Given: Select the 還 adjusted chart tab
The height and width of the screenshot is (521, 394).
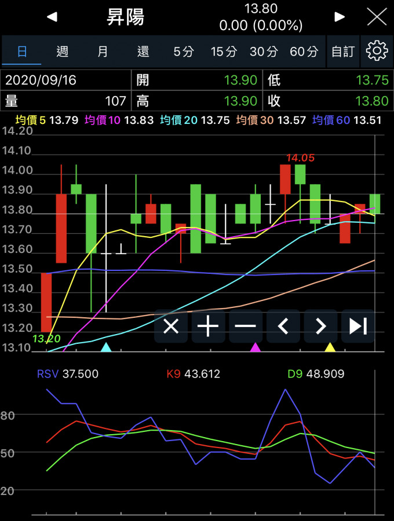Looking at the screenshot, I should pos(143,52).
